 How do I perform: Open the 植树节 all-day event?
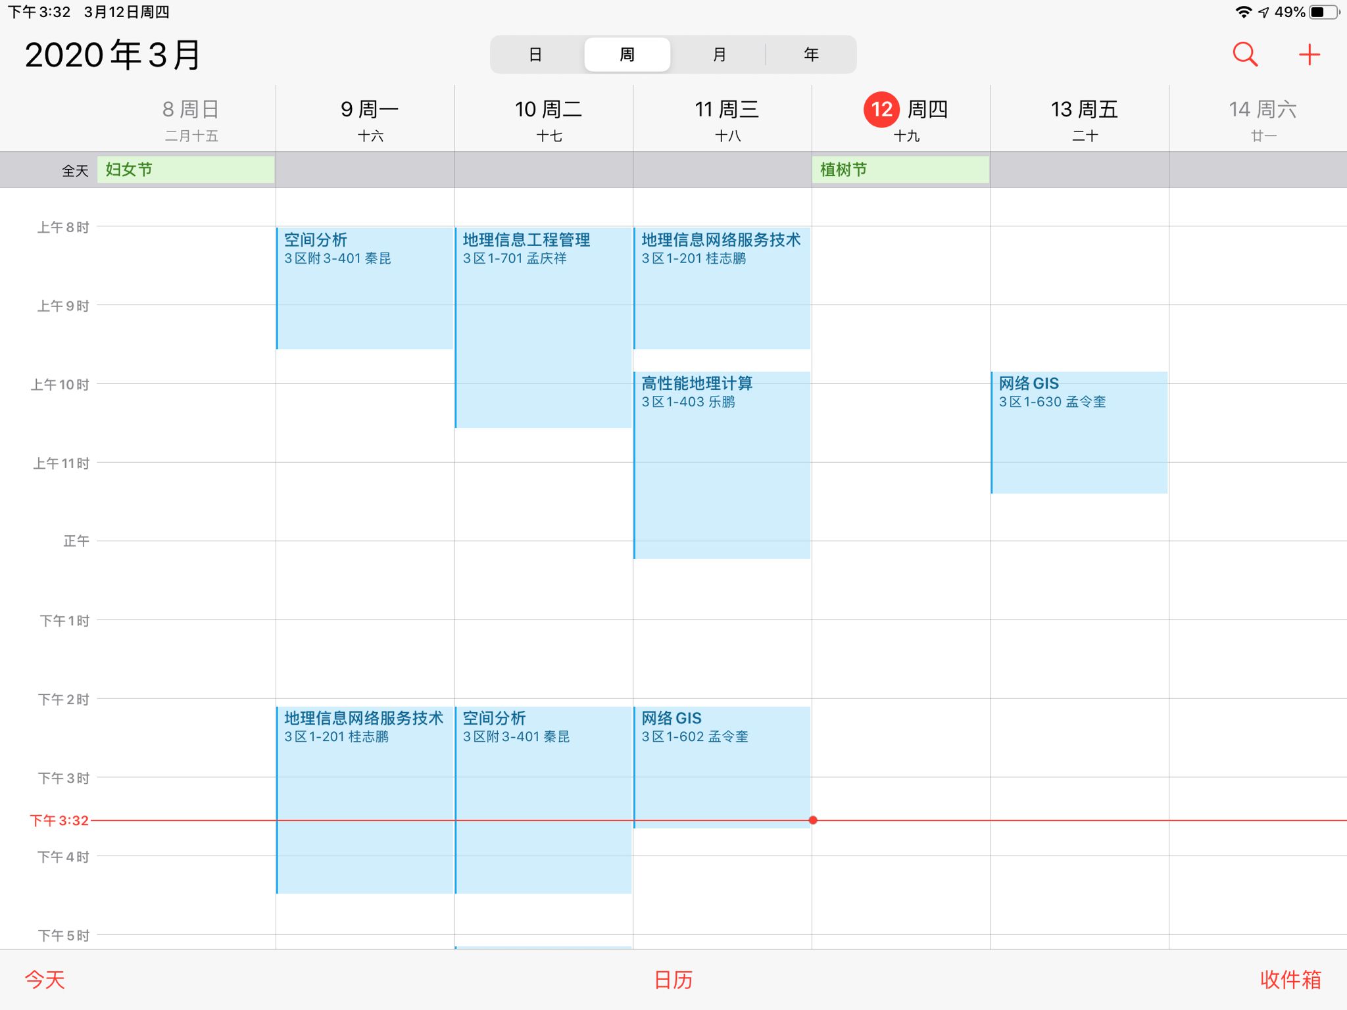pyautogui.click(x=900, y=170)
